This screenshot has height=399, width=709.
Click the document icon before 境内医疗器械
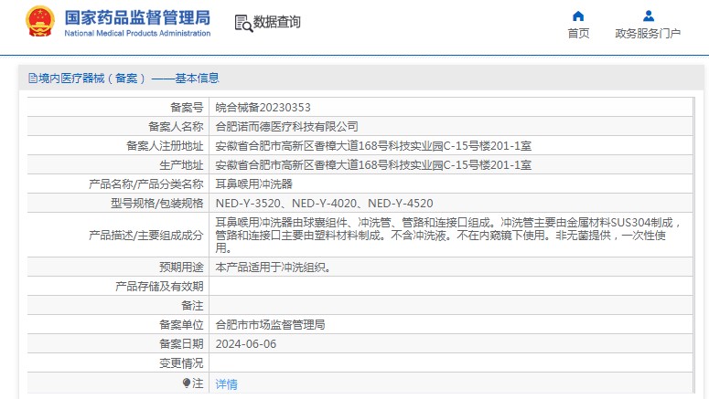point(33,79)
